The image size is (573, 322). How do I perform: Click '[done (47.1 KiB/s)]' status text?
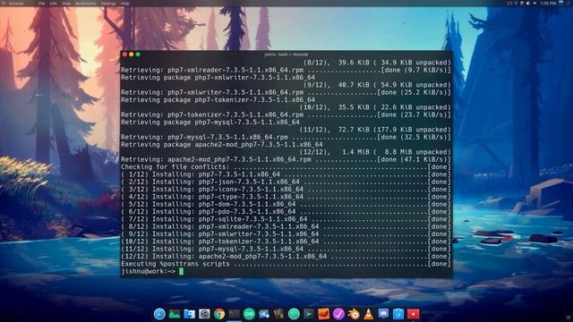click(x=414, y=159)
